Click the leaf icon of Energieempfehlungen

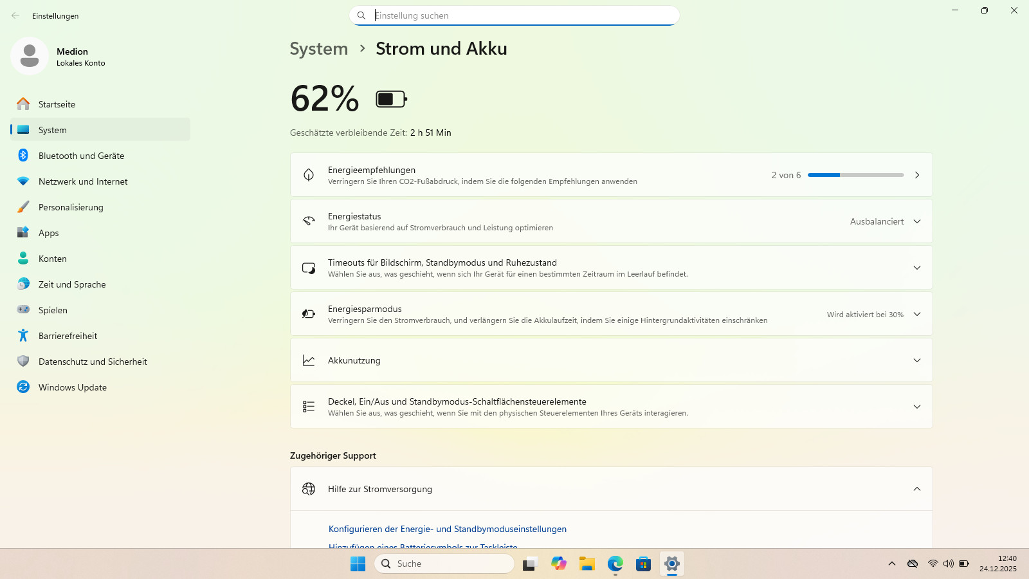coord(309,175)
